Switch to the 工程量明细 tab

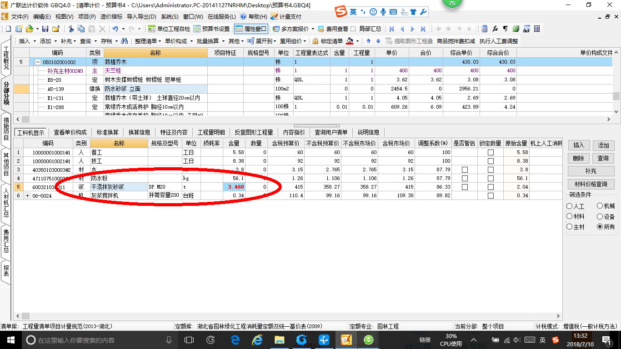pyautogui.click(x=211, y=132)
